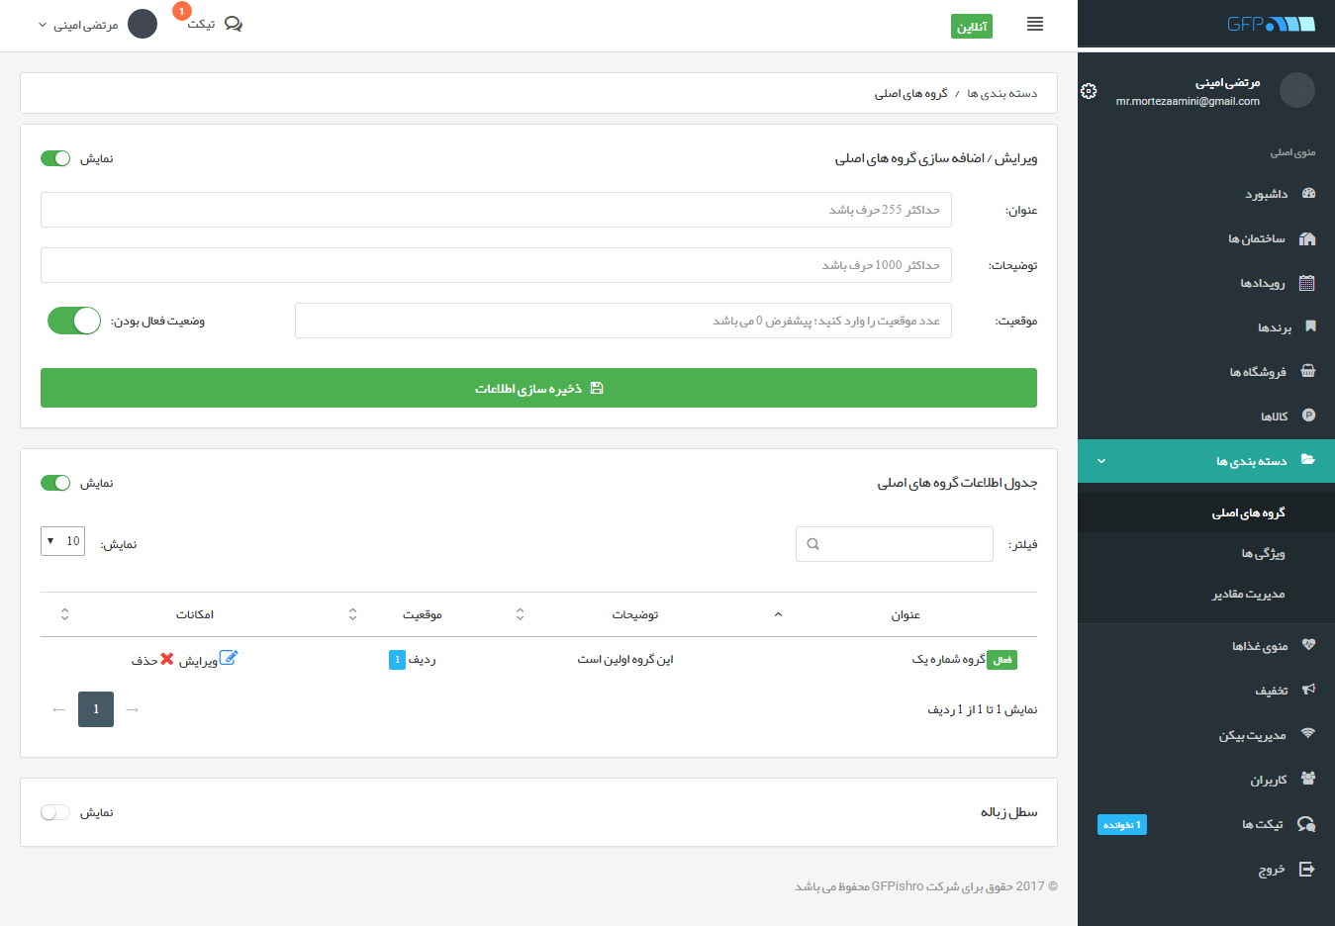
Task: Click the tickets (تیکت ها) chat icon in sidebar
Action: (1306, 824)
